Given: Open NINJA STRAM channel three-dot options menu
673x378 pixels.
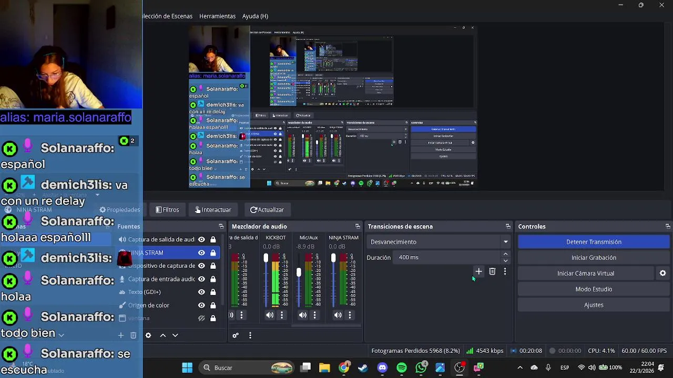Looking at the screenshot, I should (350, 315).
